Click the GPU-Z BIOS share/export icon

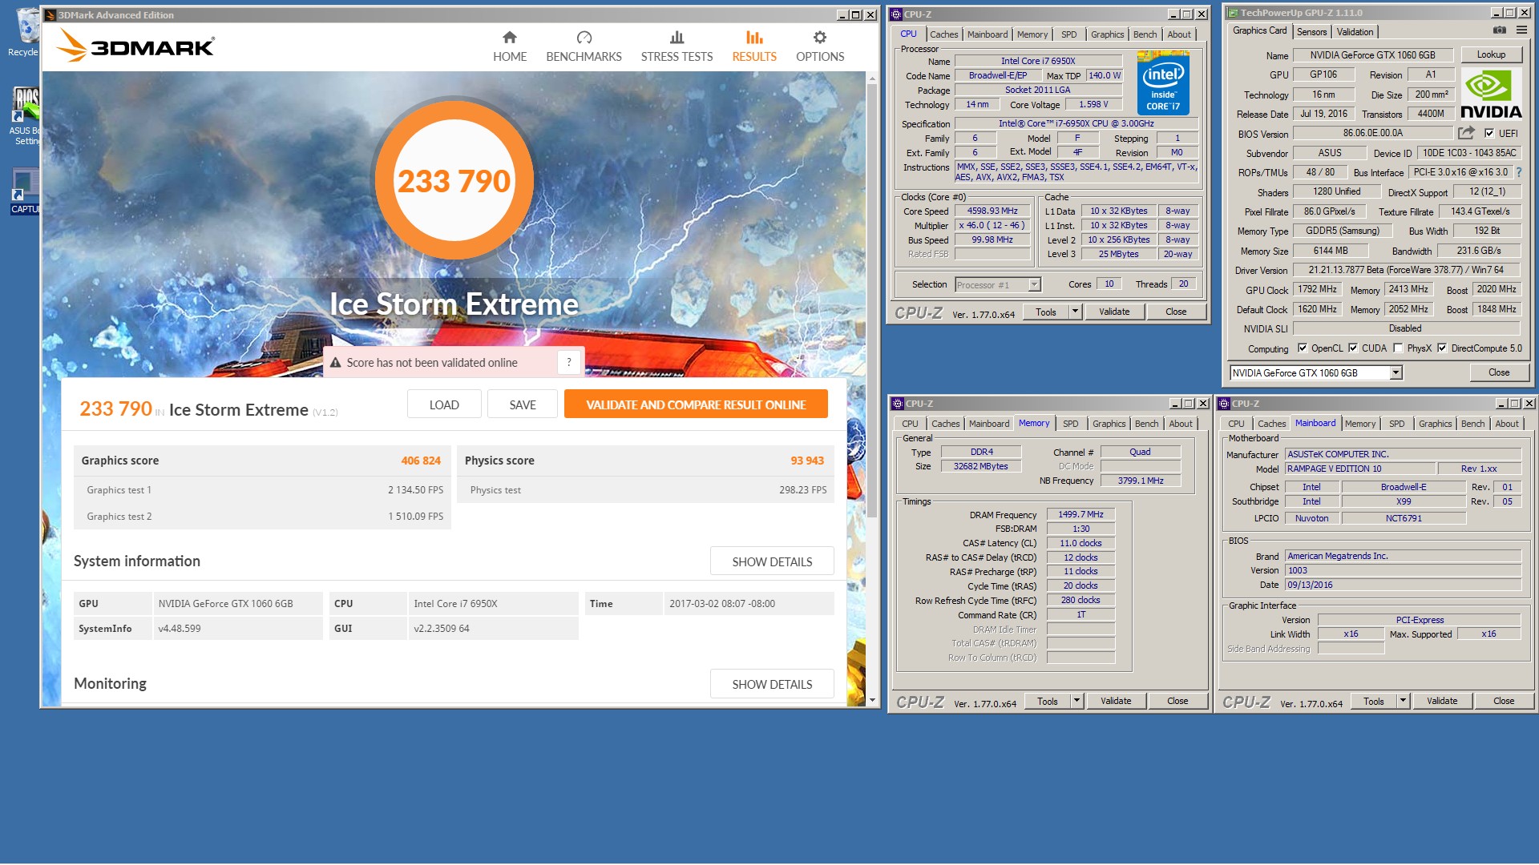coord(1466,133)
